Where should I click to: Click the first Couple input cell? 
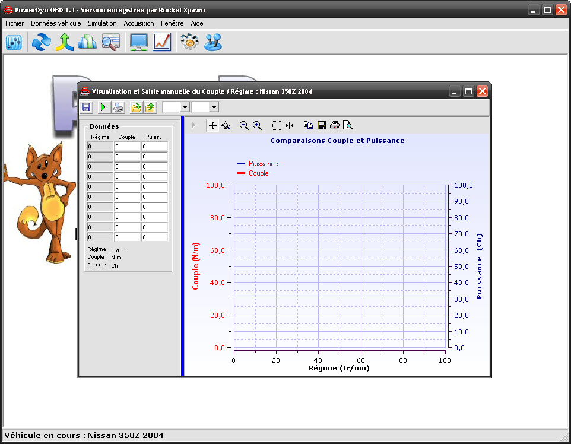127,147
